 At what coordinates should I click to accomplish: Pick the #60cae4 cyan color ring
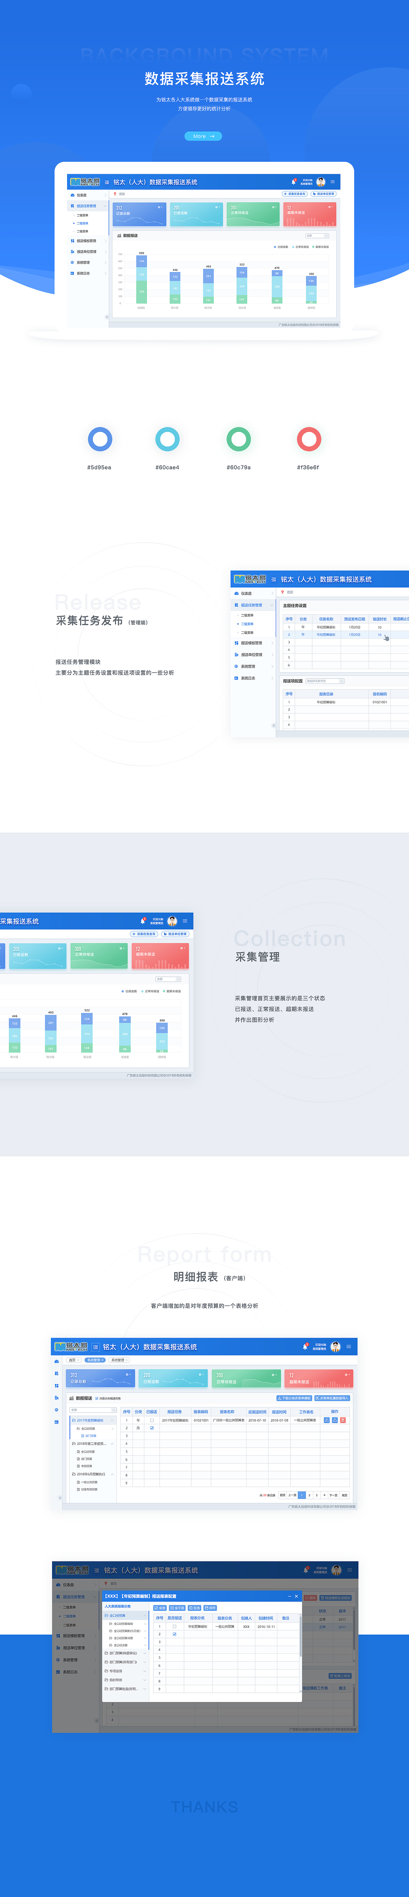tap(168, 439)
